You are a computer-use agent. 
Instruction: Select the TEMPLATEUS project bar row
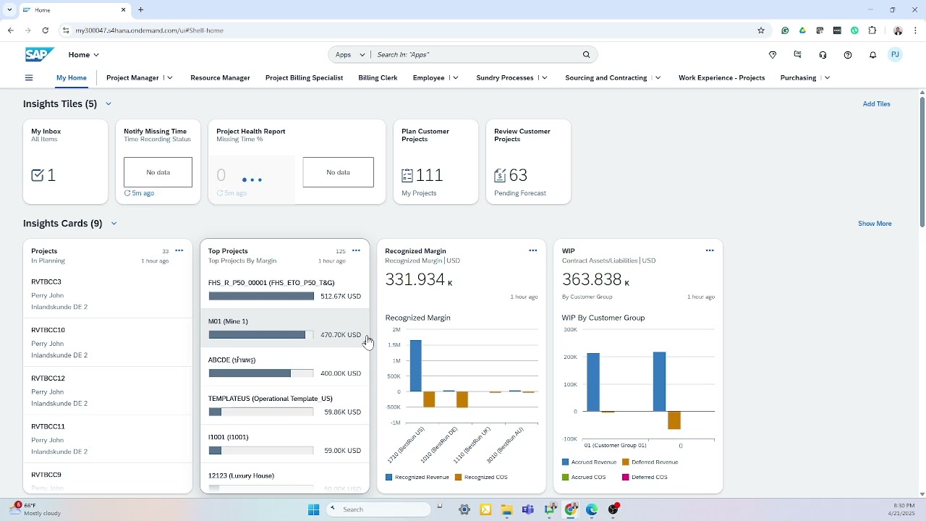click(284, 405)
